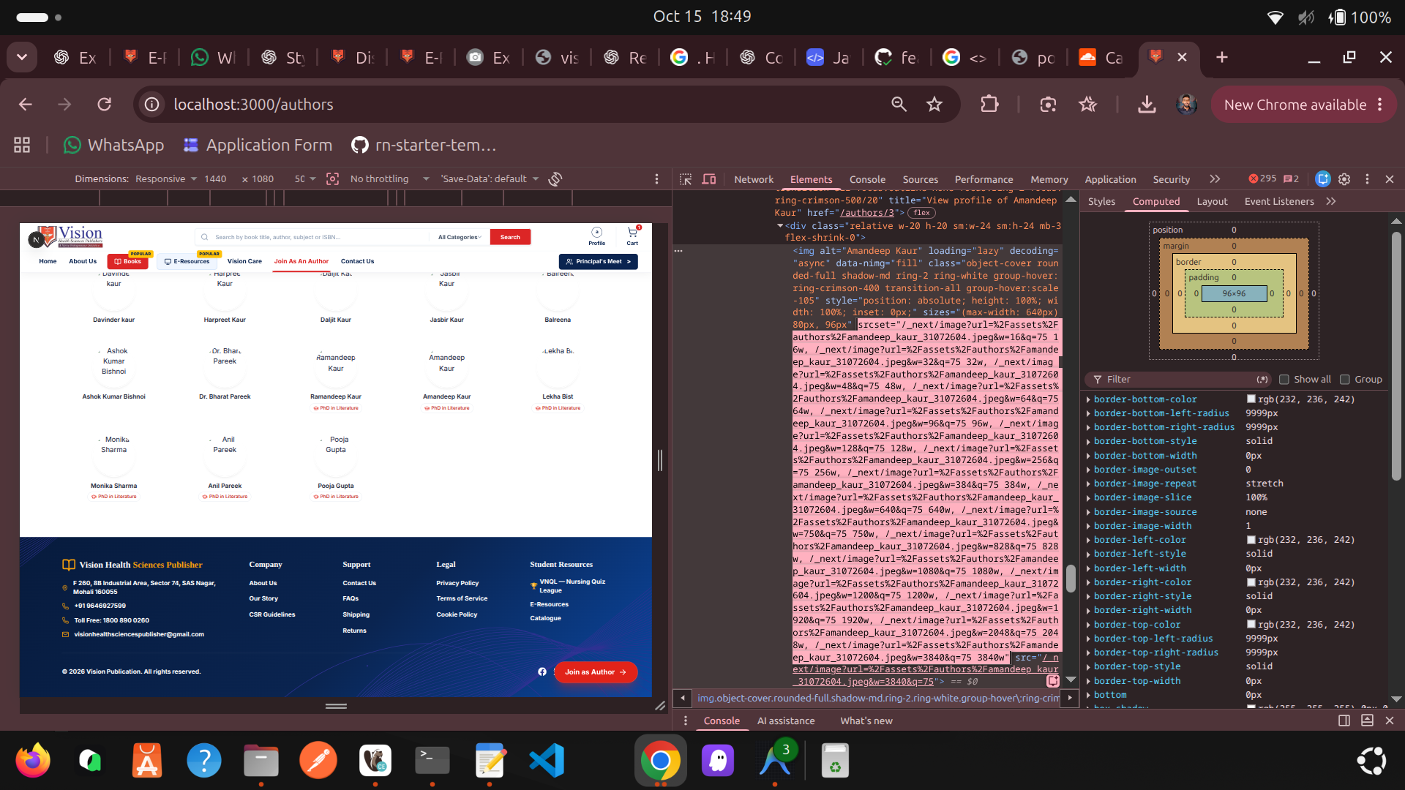Open Firefox from the dock

33,761
